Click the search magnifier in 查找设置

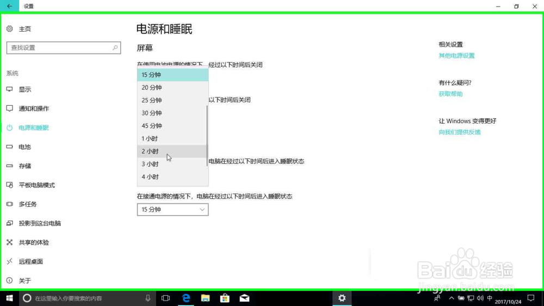tap(115, 47)
